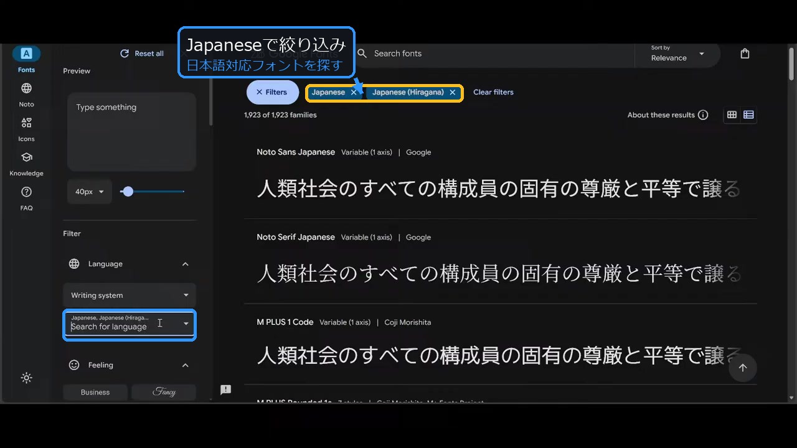Click the 1,923 of 1,923 families text
The image size is (797, 448).
(280, 115)
